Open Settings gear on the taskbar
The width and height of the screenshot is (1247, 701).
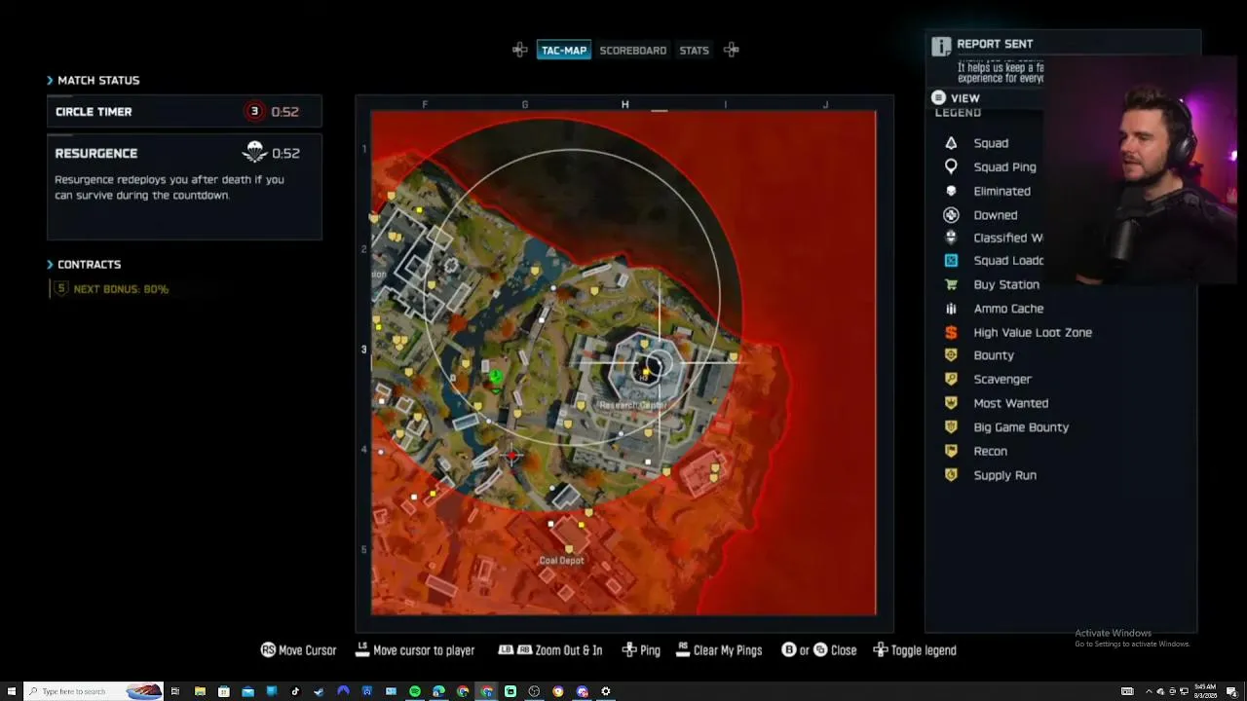click(x=606, y=691)
